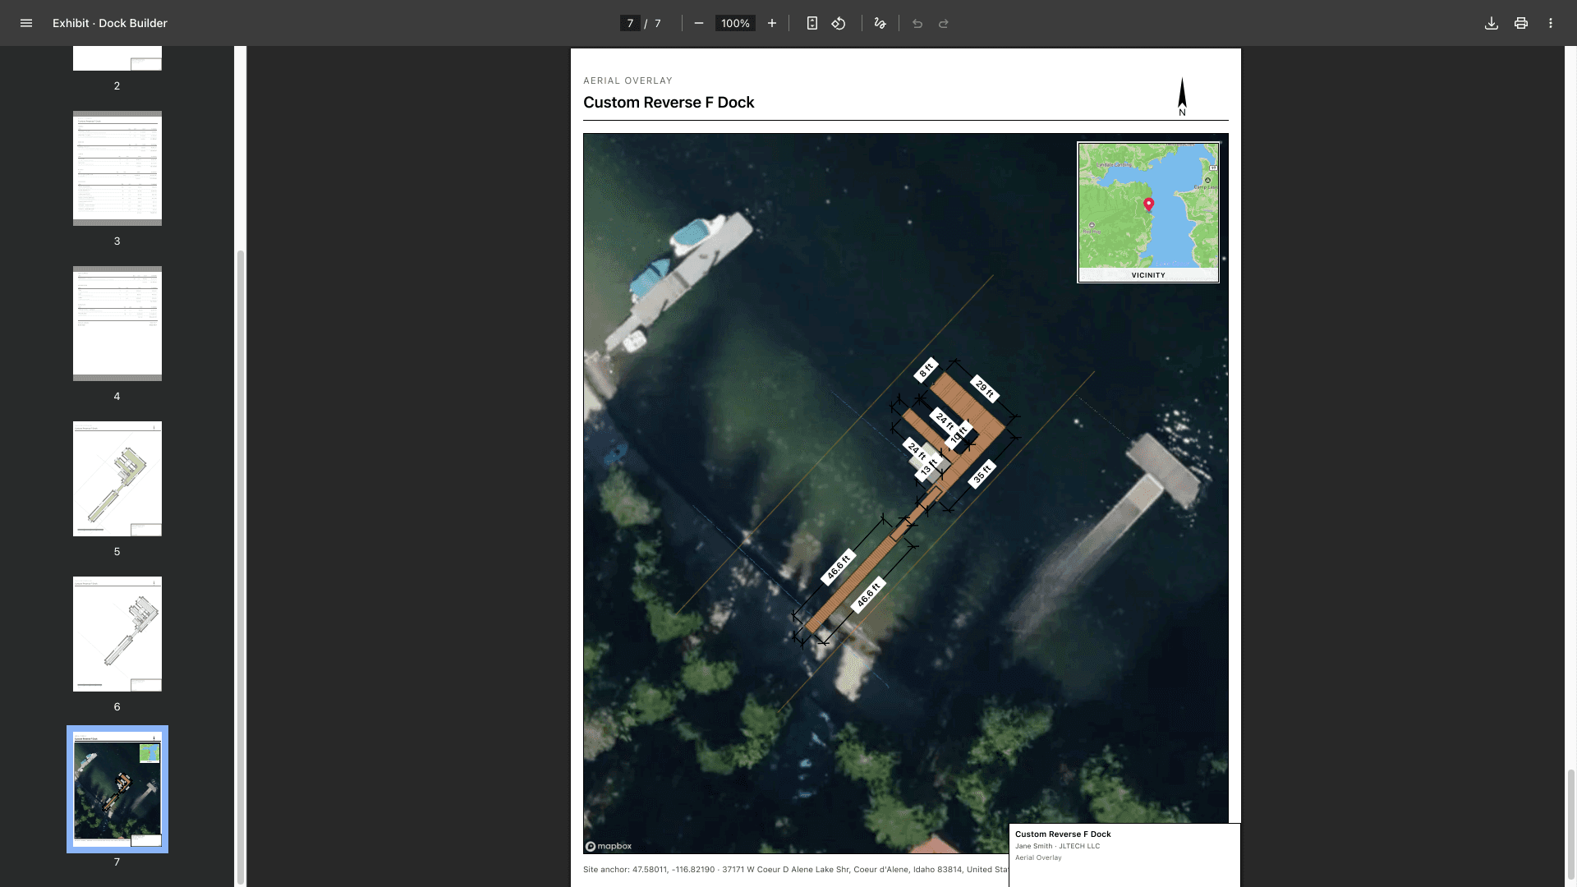Rotate the document counterclockwise

tap(839, 23)
